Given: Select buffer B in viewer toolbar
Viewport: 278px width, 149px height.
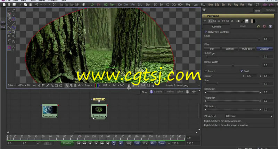Looking at the screenshot, I should coord(75,85).
